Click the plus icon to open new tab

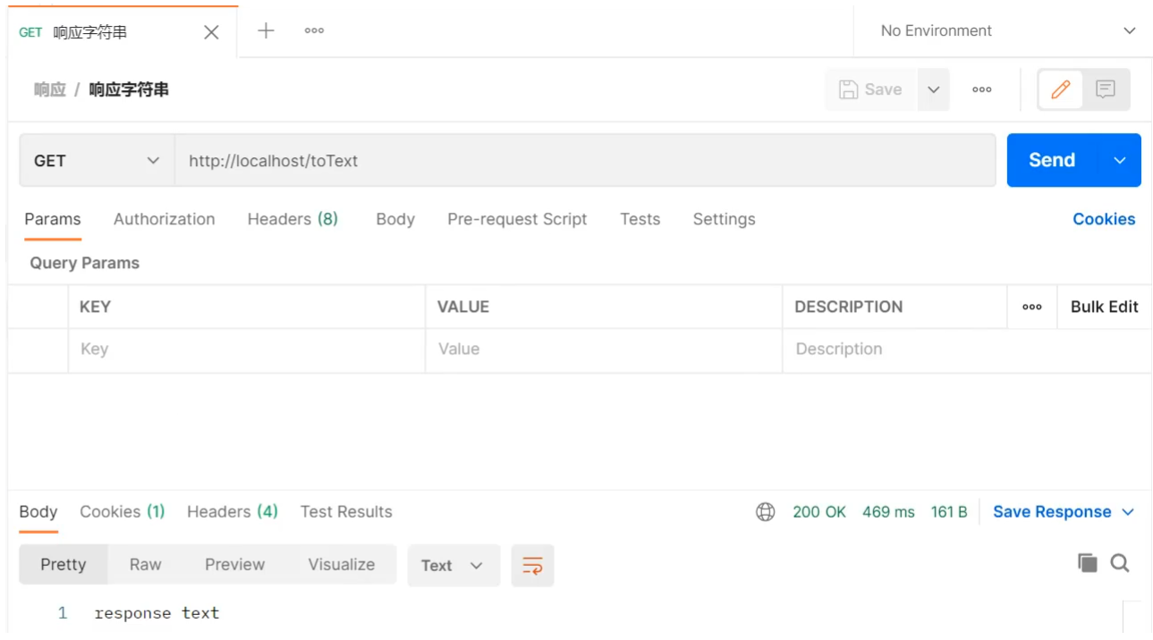coord(266,31)
